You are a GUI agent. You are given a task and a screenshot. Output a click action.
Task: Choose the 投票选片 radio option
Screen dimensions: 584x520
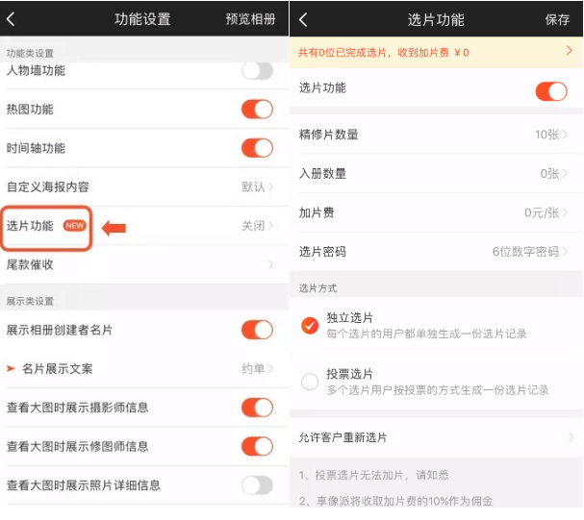310,382
